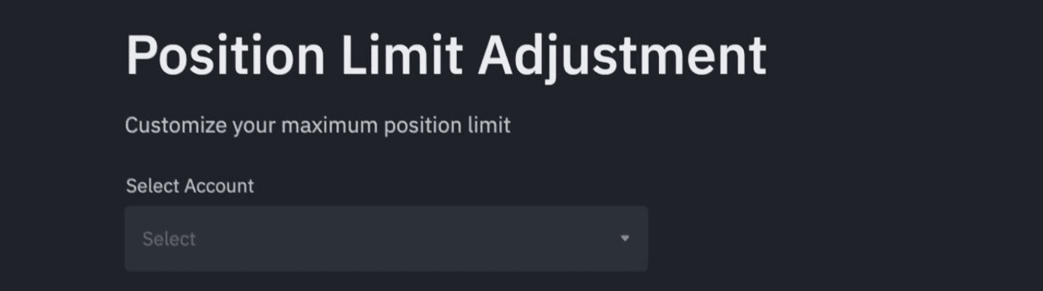Show account options using the down triangle

coord(624,238)
